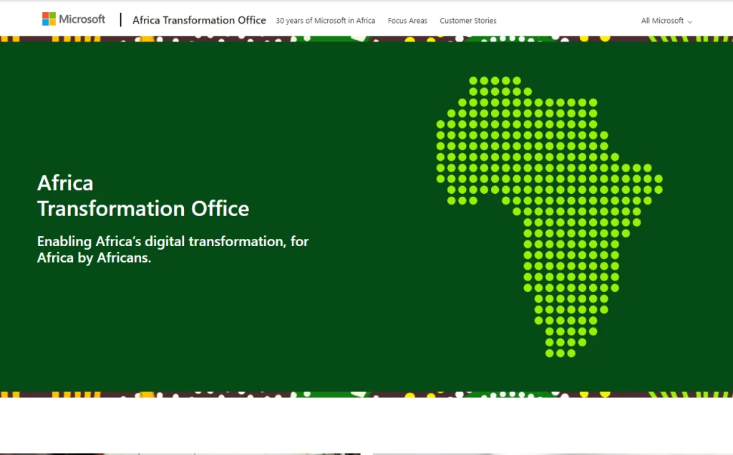733x455 pixels.
Task: Click the Microsoft wordmark text
Action: point(82,19)
